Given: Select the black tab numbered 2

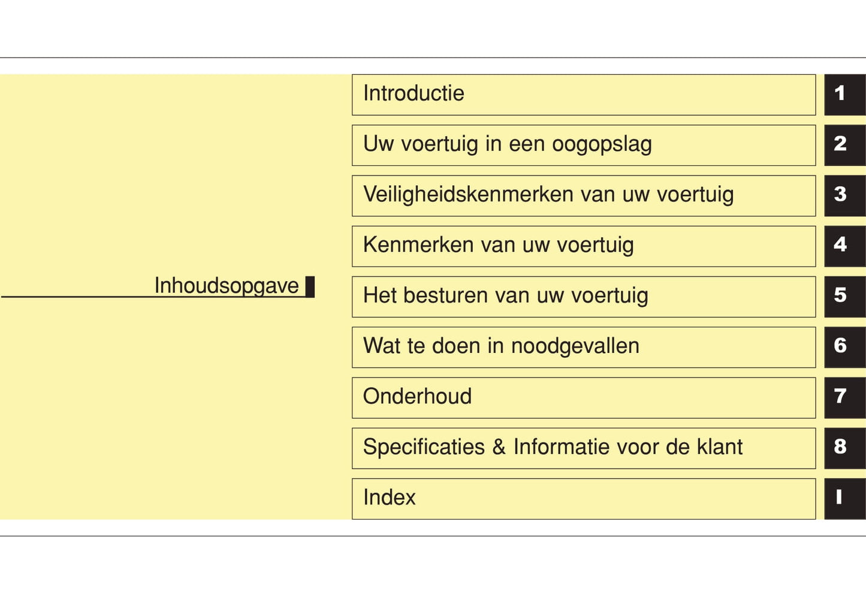Looking at the screenshot, I should [x=844, y=145].
